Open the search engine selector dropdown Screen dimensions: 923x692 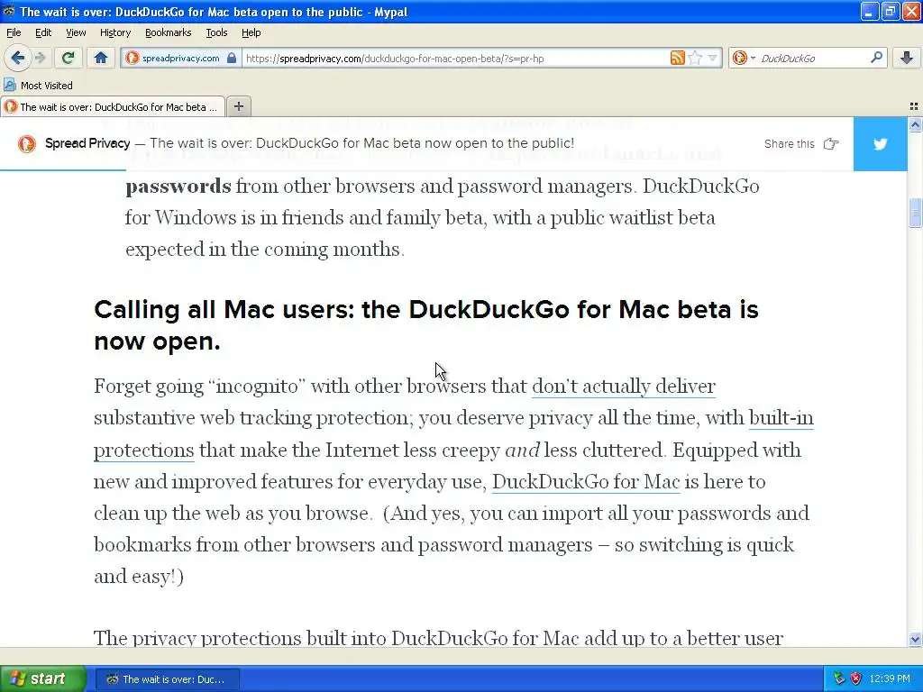[744, 58]
